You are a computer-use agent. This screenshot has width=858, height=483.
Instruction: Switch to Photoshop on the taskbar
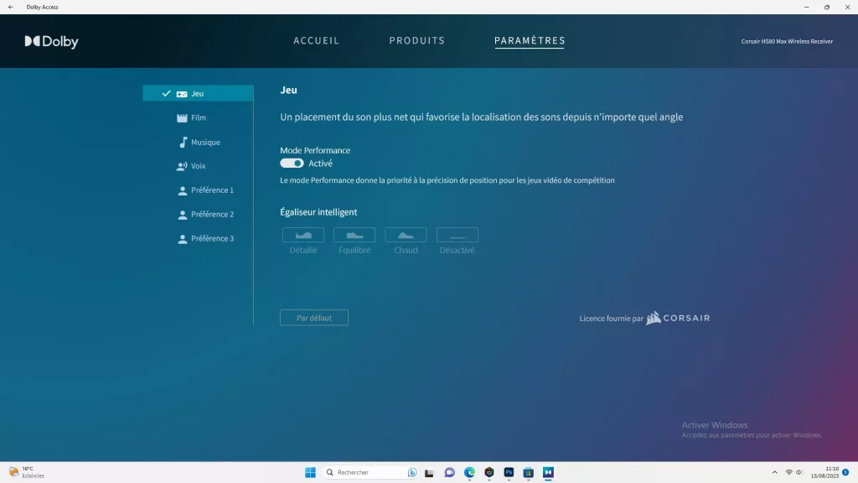tap(509, 472)
